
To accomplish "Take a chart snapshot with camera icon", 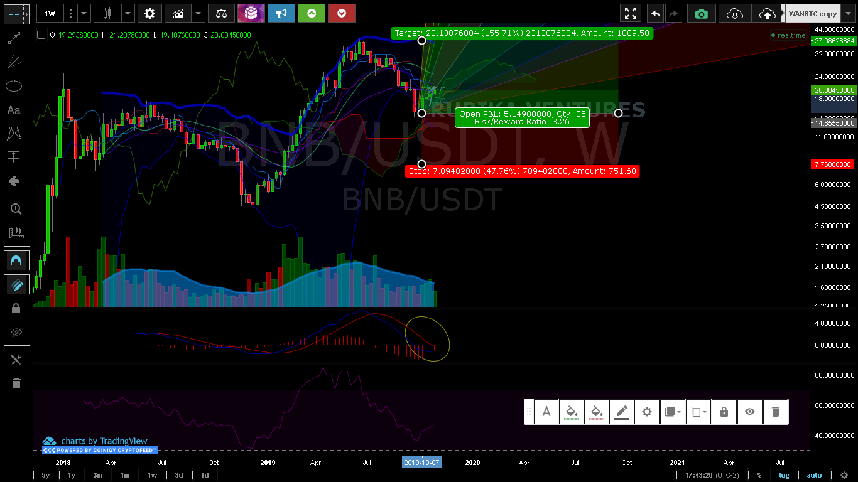I will 701,13.
